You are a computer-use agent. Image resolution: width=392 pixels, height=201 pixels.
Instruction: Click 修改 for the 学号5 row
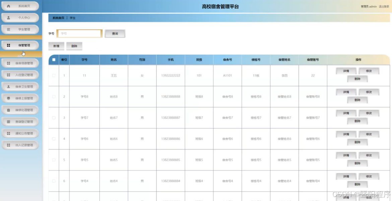(369, 155)
